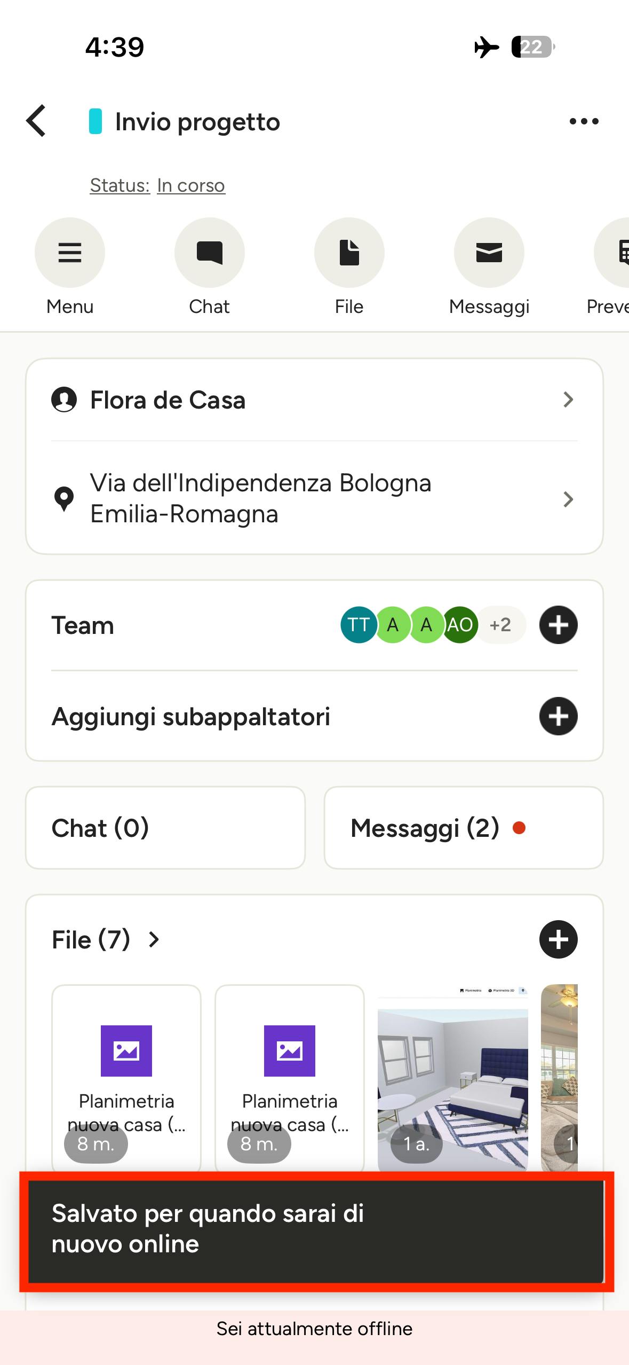Viewport: 629px width, 1365px height.
Task: Expand Flora de Casa client details
Action: pos(314,400)
